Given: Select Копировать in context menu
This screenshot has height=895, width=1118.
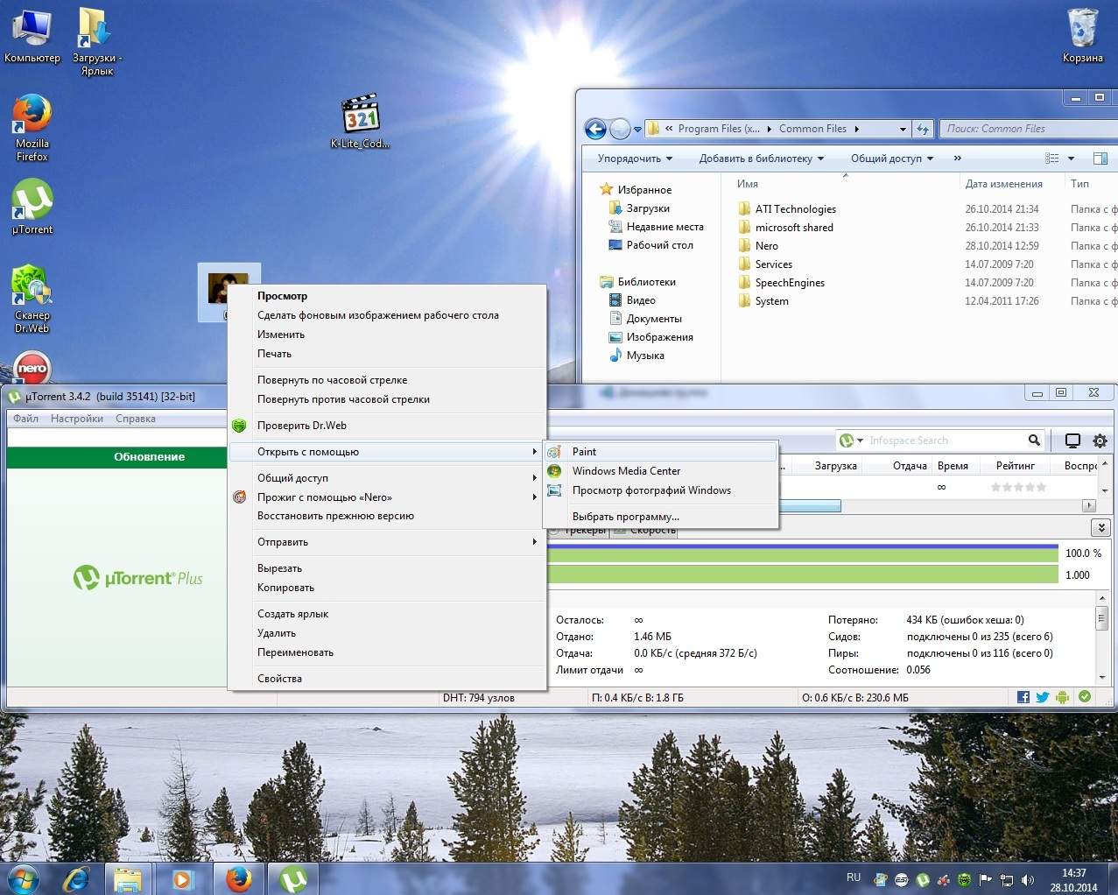Looking at the screenshot, I should (387, 588).
